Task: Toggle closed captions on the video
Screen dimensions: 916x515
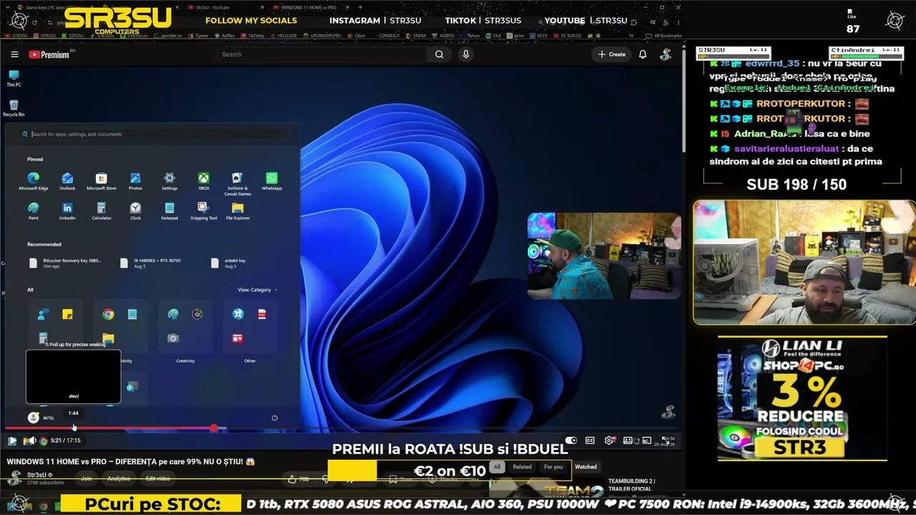Action: coord(590,441)
